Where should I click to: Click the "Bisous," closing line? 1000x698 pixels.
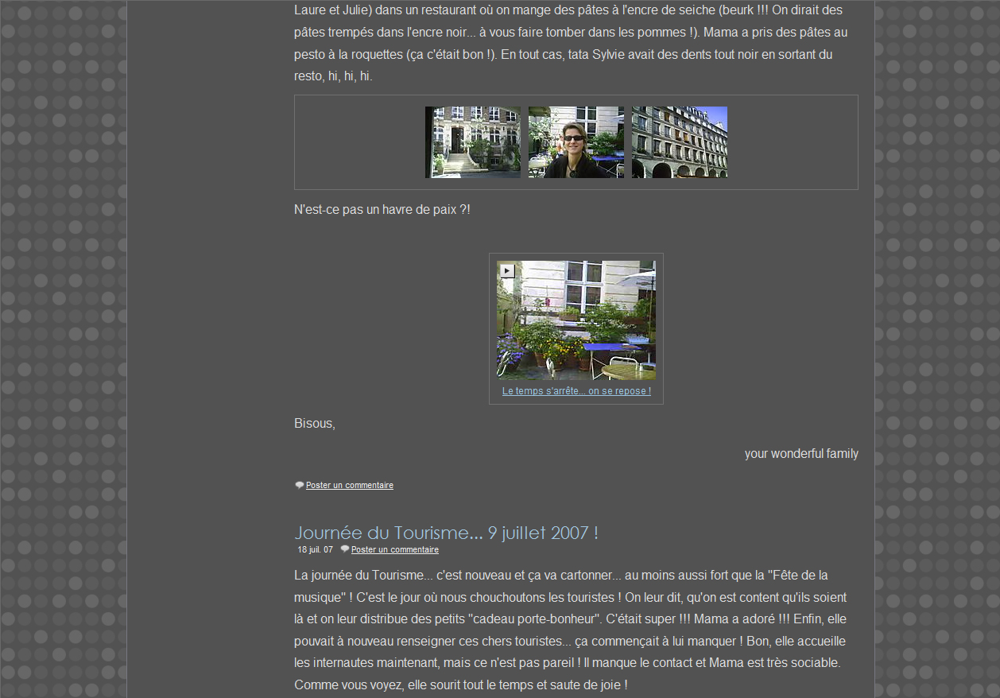(315, 423)
